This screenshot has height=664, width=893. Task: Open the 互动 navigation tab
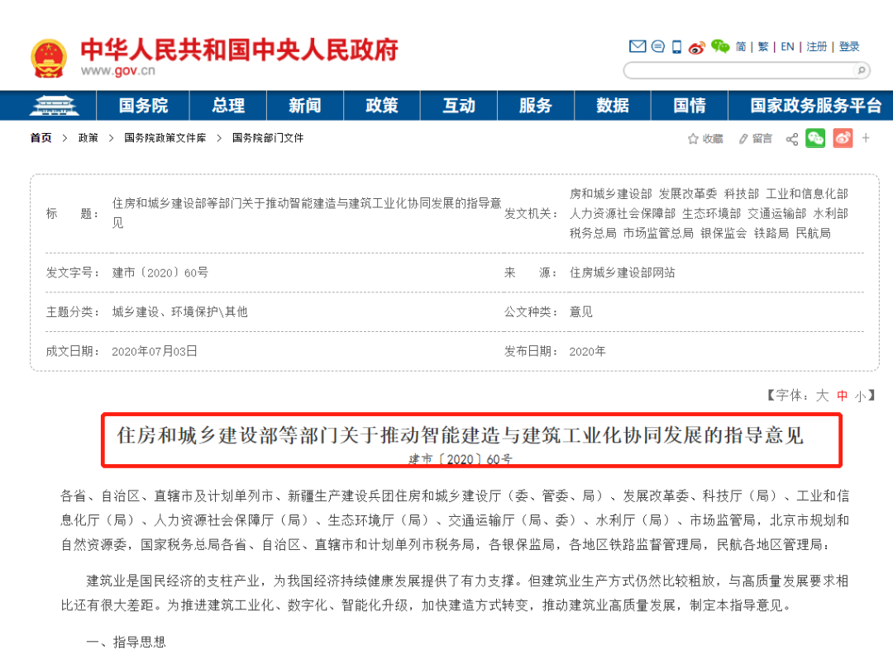458,105
